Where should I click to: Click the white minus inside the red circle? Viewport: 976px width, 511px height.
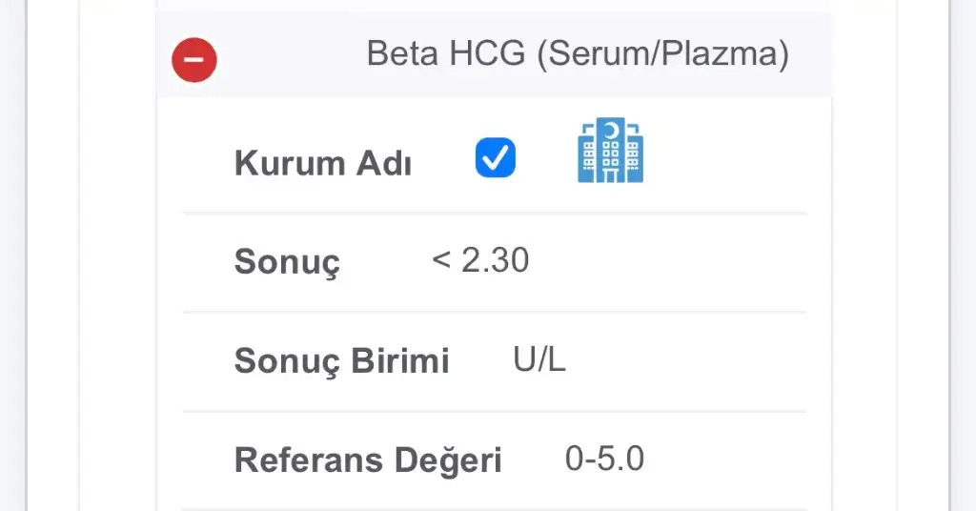(194, 60)
